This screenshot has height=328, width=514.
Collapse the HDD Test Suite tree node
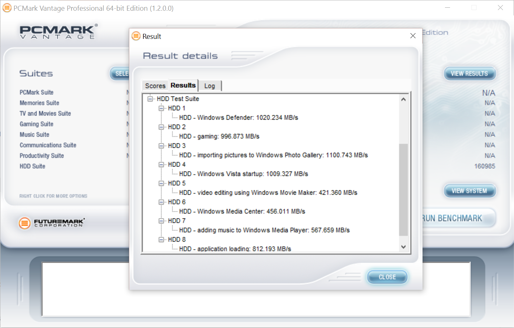(x=150, y=99)
